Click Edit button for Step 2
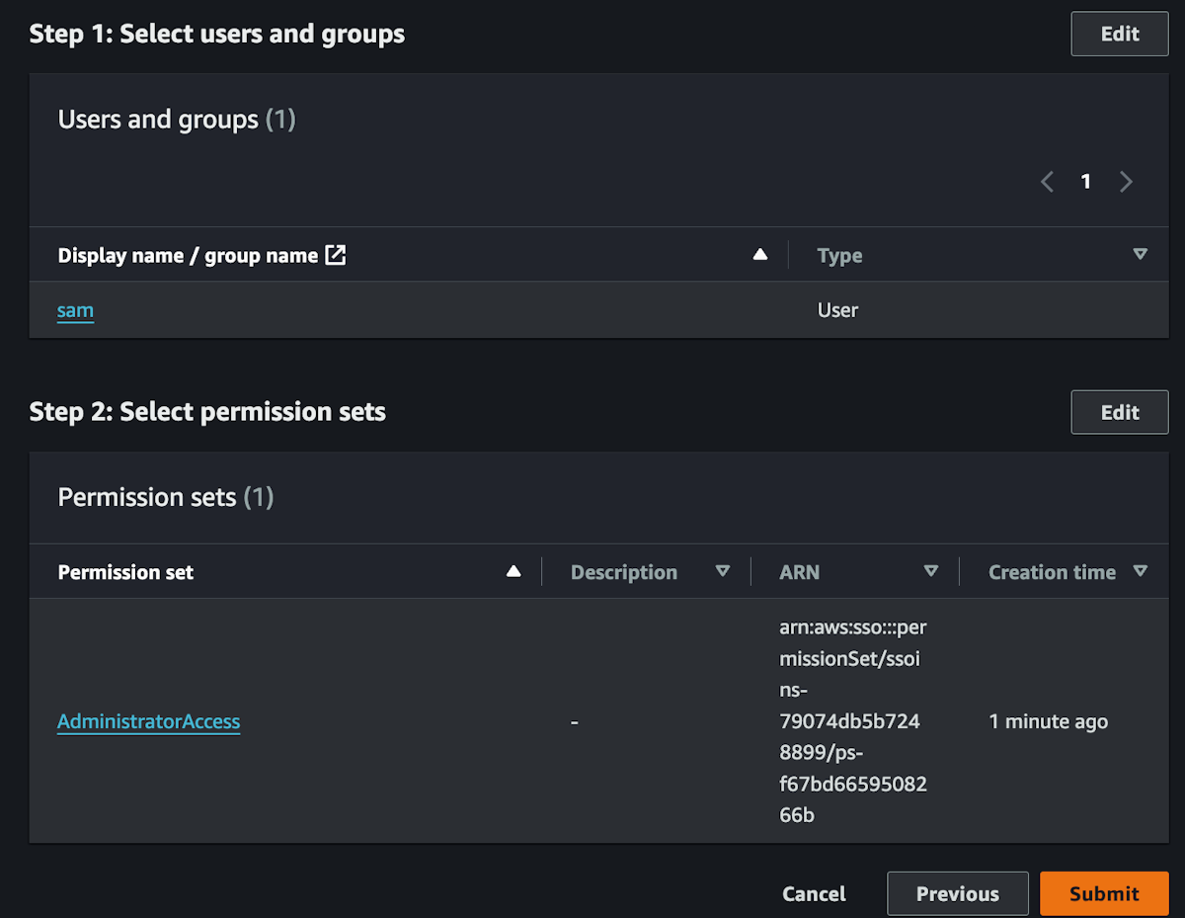 click(1120, 412)
